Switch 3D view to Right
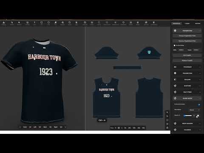Screen dimensions: 204x153 56,127
